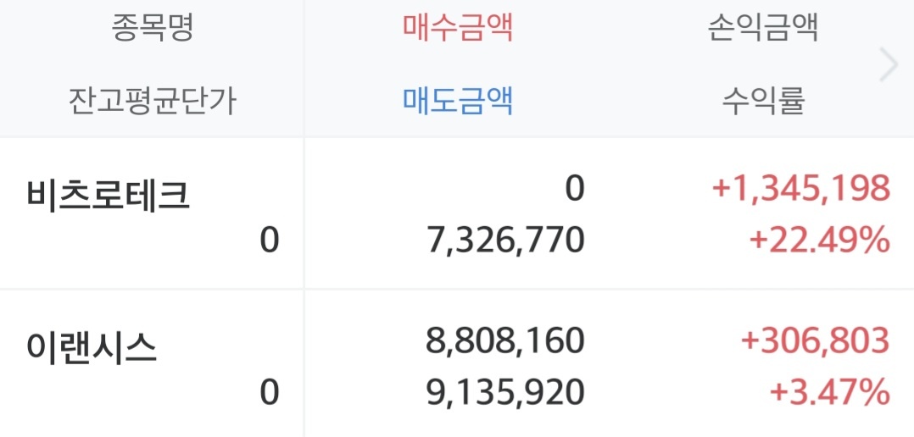
Task: Click the +3.47% return rate
Action: [x=829, y=391]
